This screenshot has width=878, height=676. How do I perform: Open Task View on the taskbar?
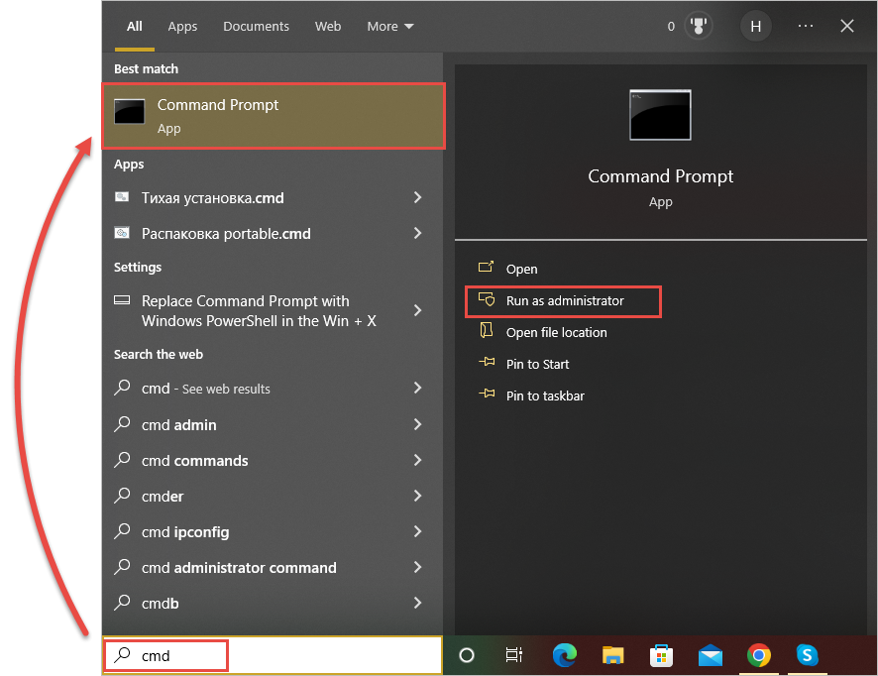click(514, 655)
